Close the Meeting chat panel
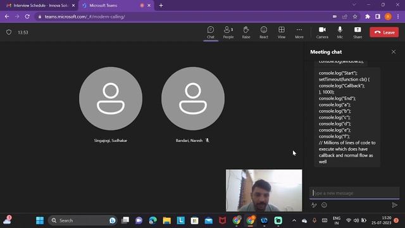 pos(394,52)
